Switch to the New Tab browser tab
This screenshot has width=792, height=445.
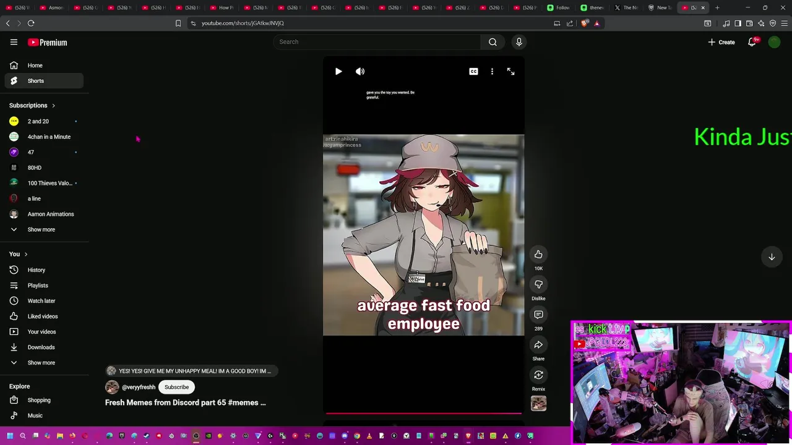660,7
